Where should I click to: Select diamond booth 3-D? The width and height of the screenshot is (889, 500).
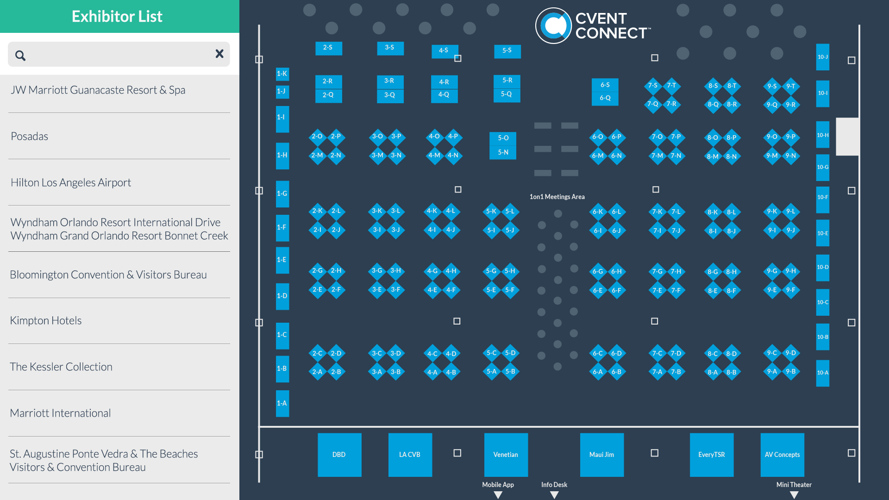click(396, 354)
